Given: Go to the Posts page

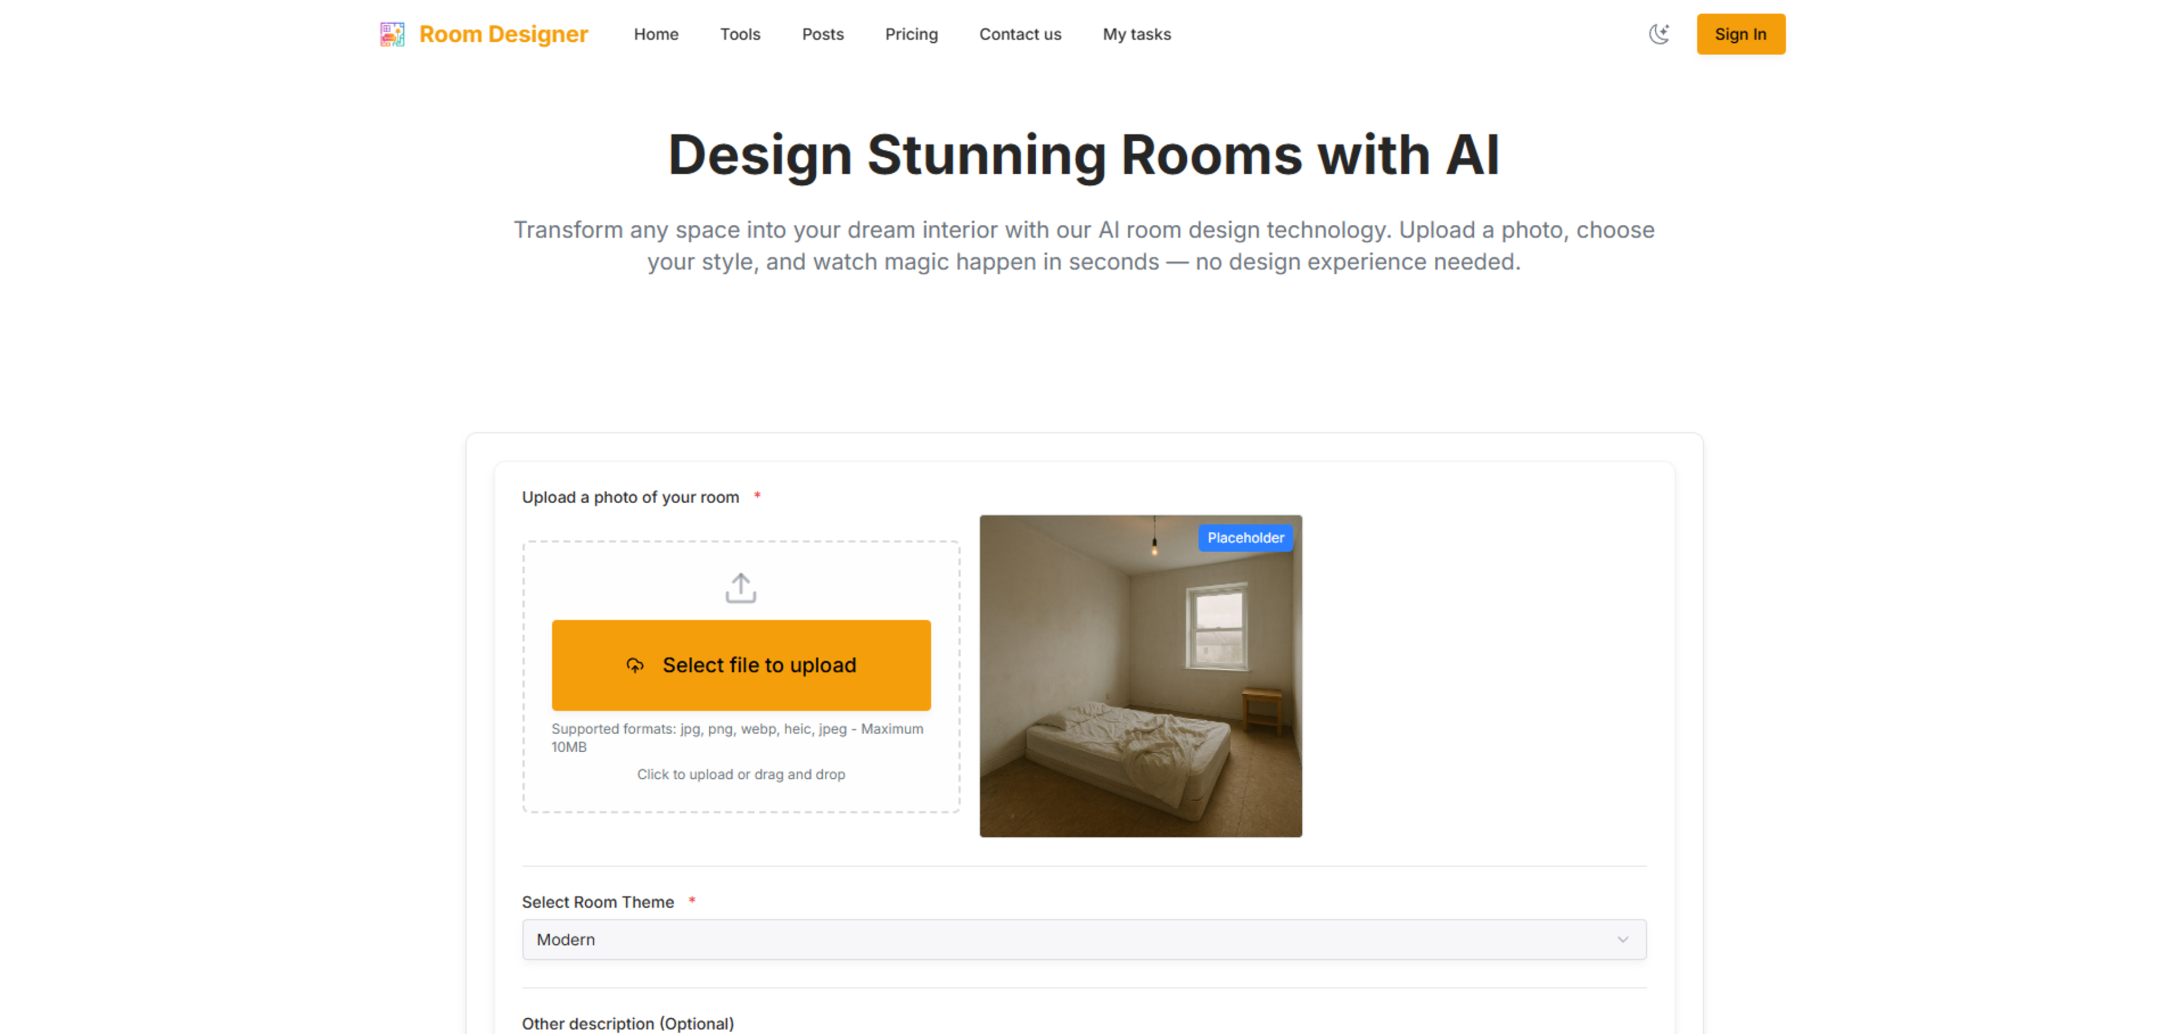Looking at the screenshot, I should (822, 34).
